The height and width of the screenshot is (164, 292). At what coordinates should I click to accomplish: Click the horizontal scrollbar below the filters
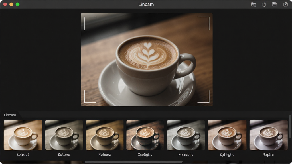coord(133,162)
